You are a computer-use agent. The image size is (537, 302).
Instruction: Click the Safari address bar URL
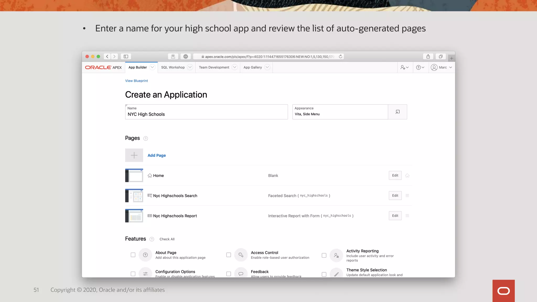coord(268,57)
